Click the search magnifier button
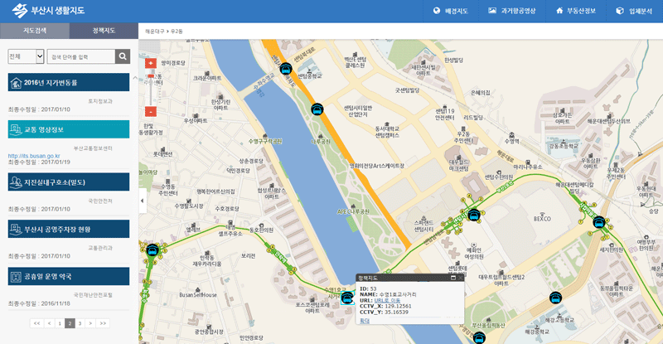663x344 pixels. pos(123,56)
